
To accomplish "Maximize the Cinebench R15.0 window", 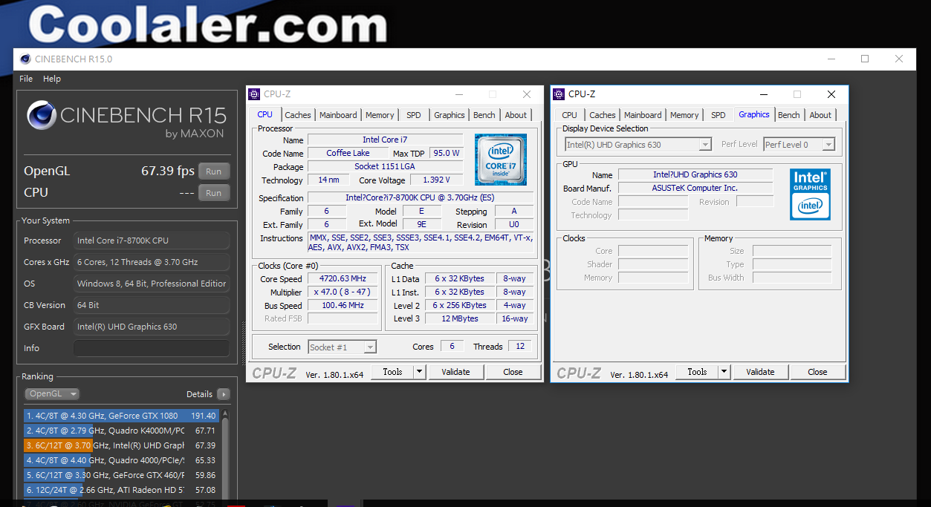I will point(865,59).
